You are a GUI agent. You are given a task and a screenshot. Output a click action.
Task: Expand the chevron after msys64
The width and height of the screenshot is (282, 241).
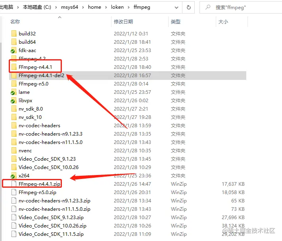83,8
